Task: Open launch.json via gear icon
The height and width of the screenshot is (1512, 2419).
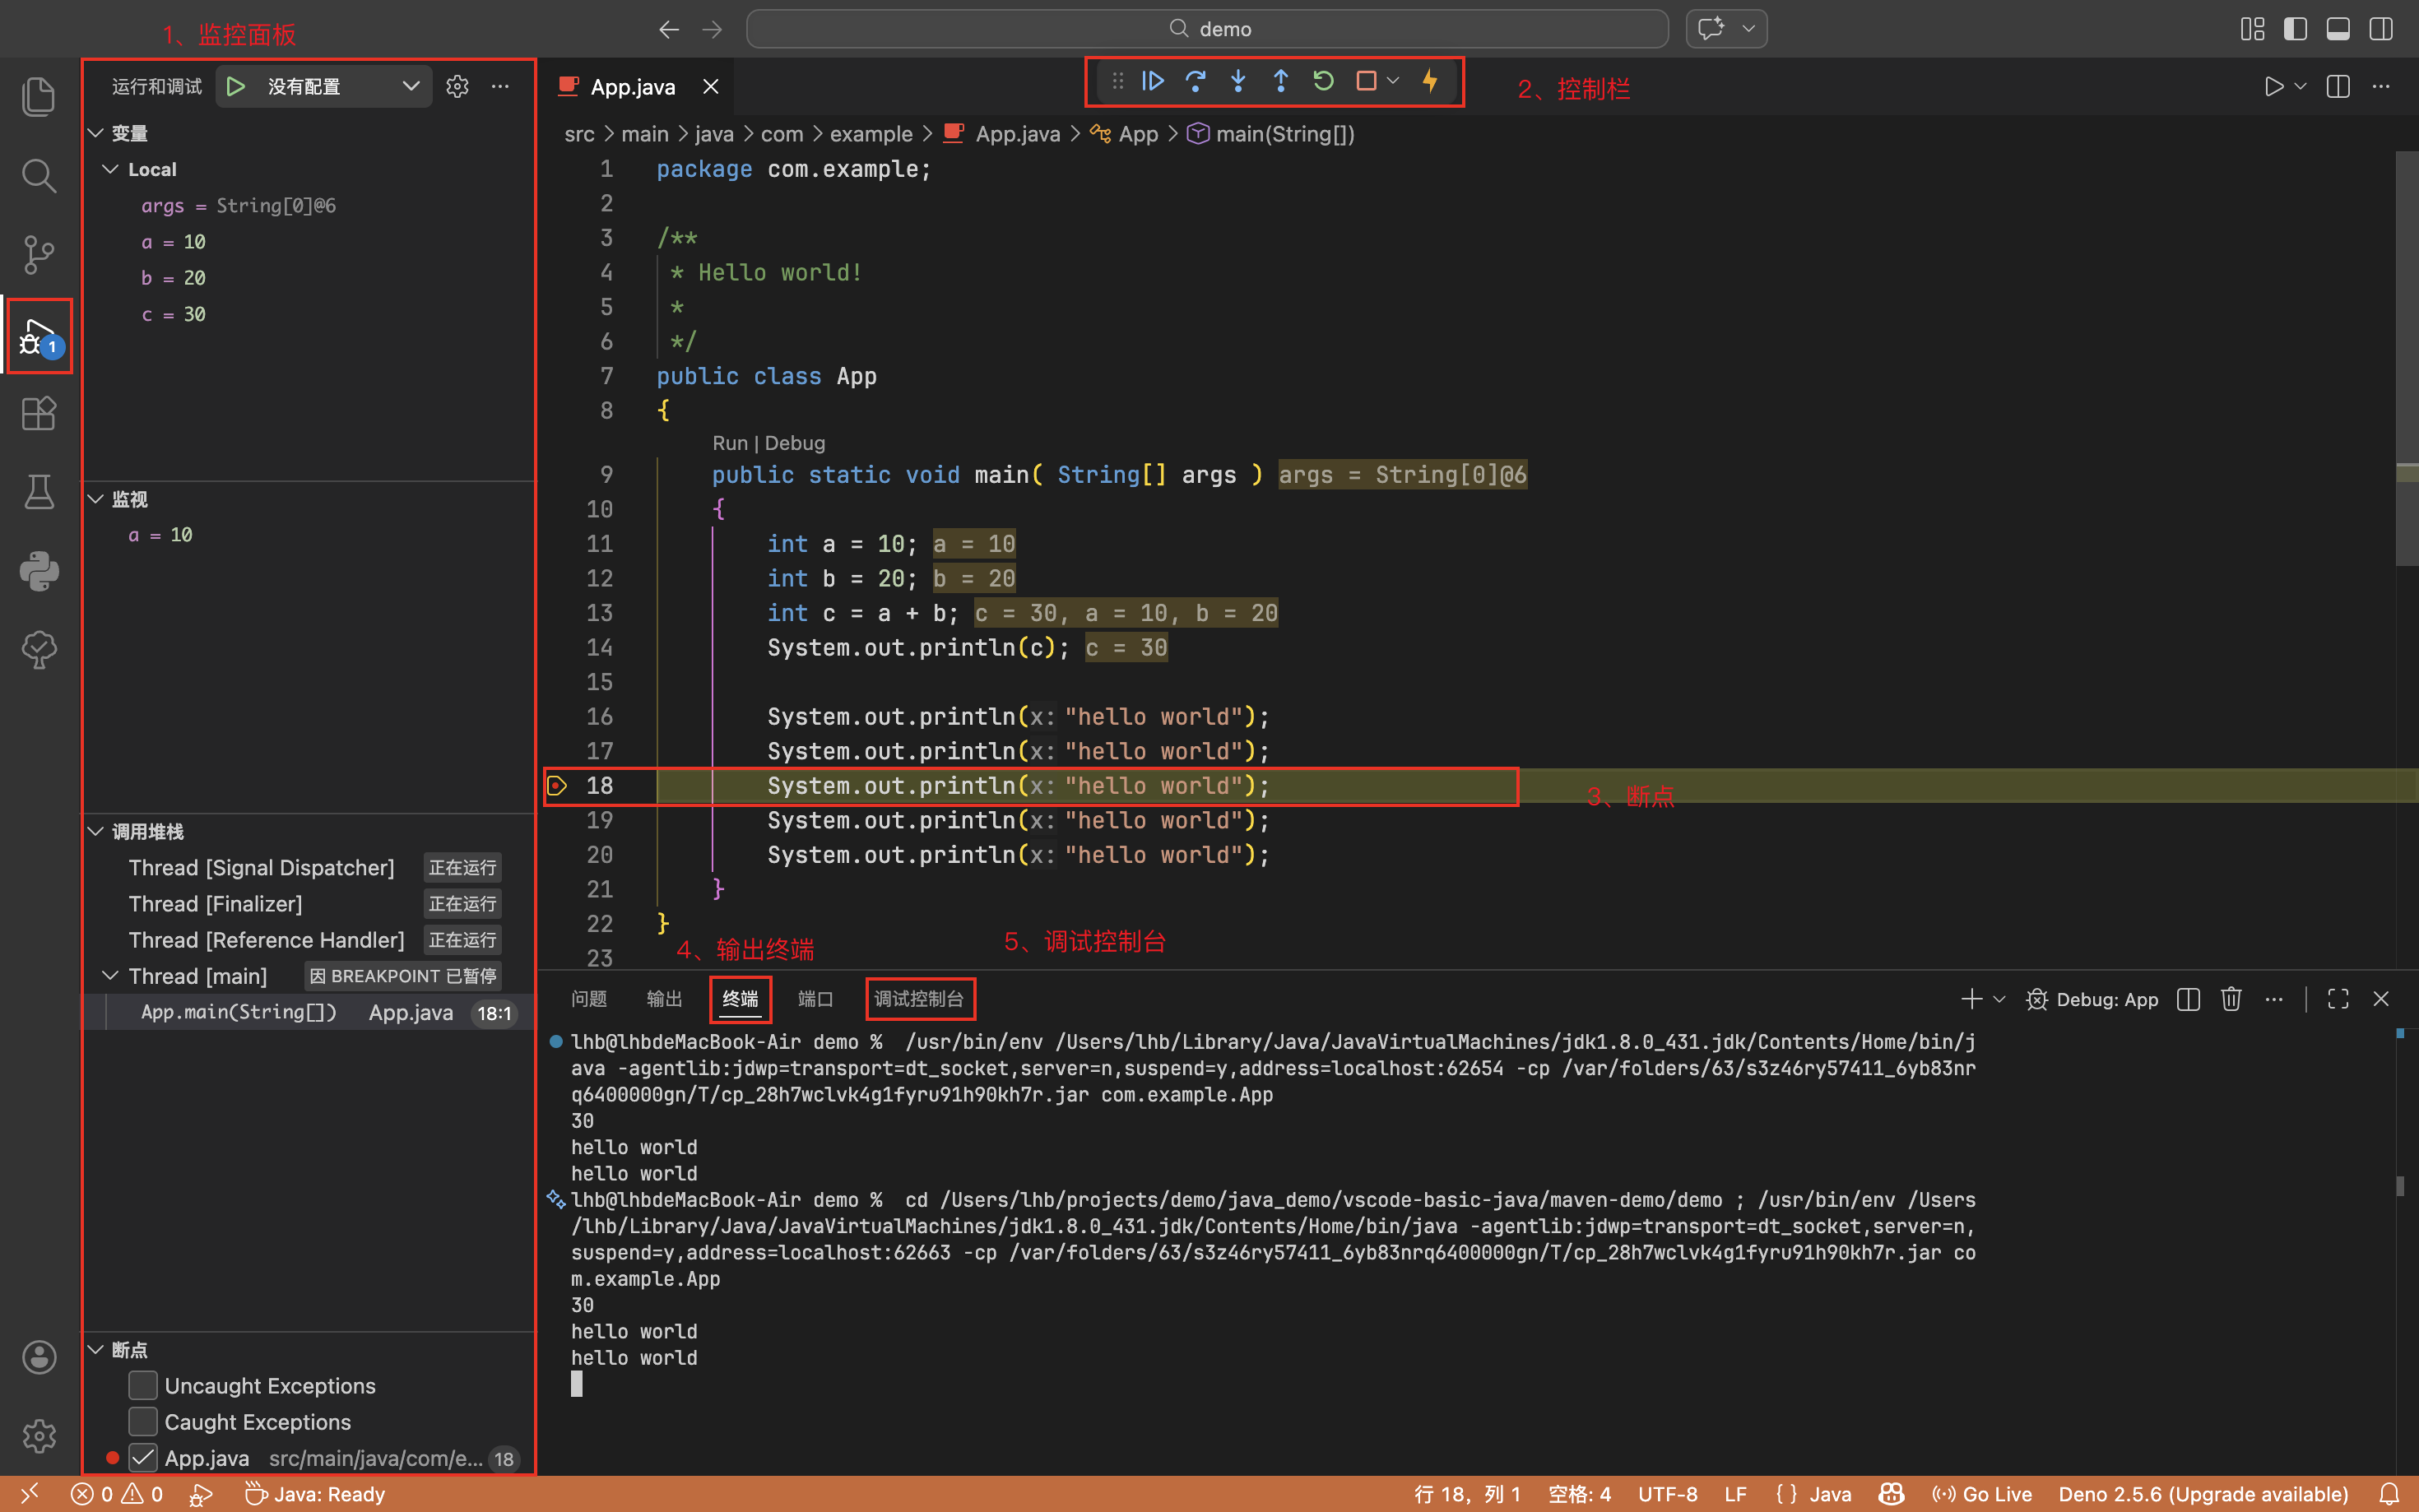Action: 457,87
